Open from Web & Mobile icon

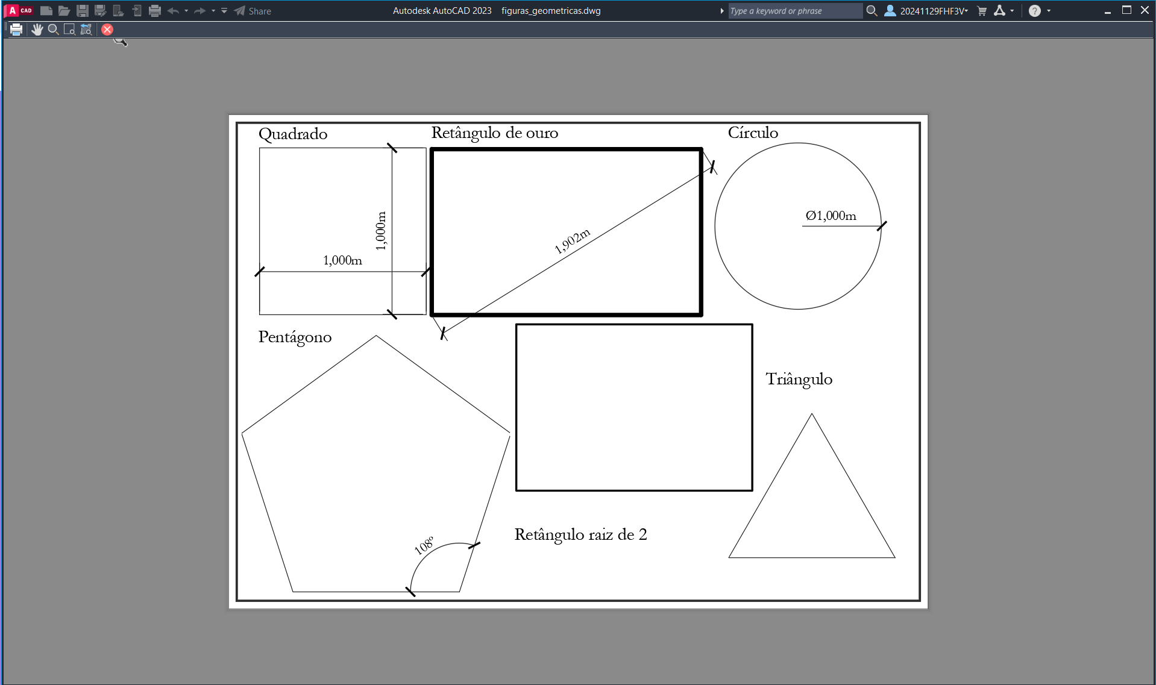click(x=119, y=11)
